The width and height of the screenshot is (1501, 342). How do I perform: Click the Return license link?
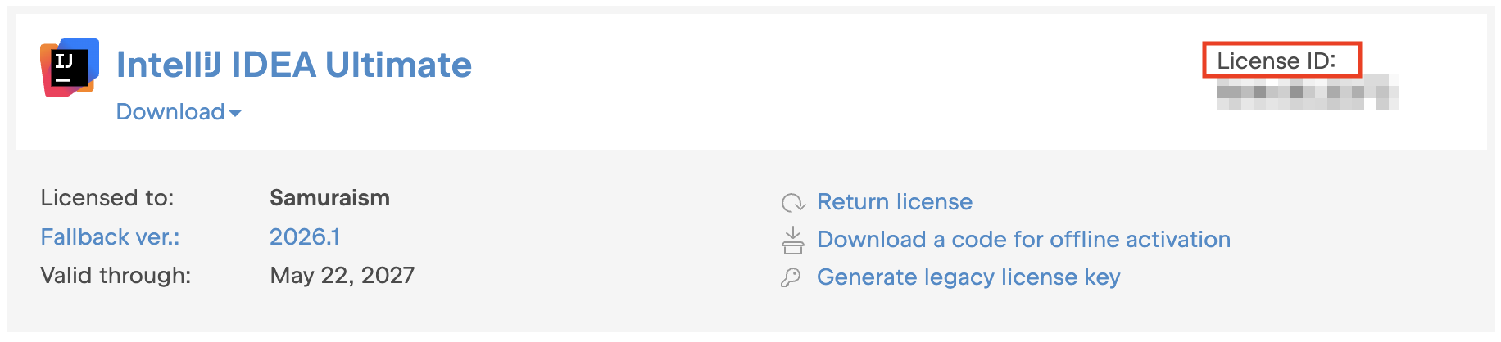pyautogui.click(x=895, y=202)
